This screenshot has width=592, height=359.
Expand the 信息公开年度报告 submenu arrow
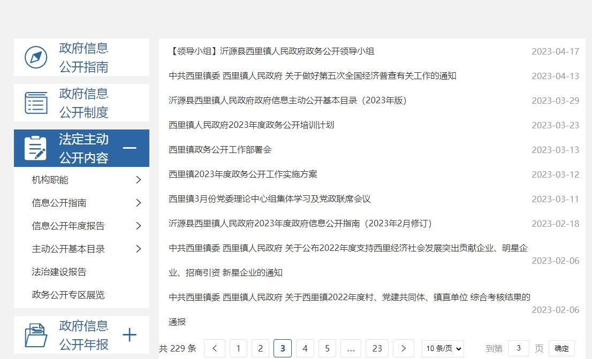tap(138, 226)
